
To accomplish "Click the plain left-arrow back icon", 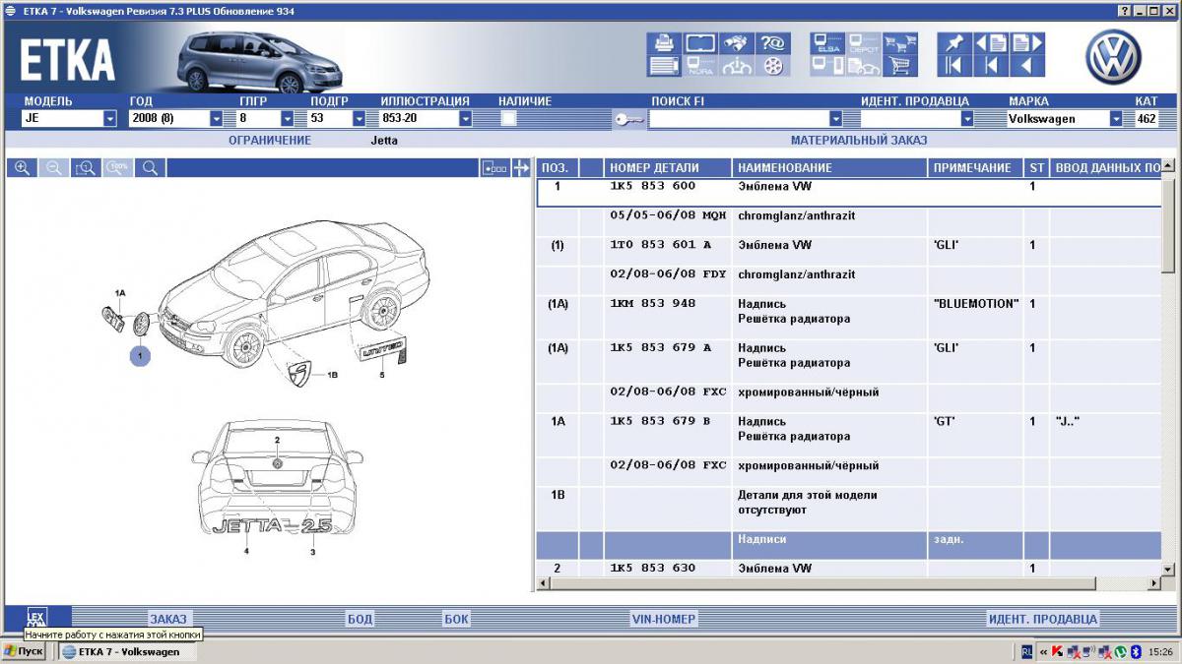I will 1026,66.
